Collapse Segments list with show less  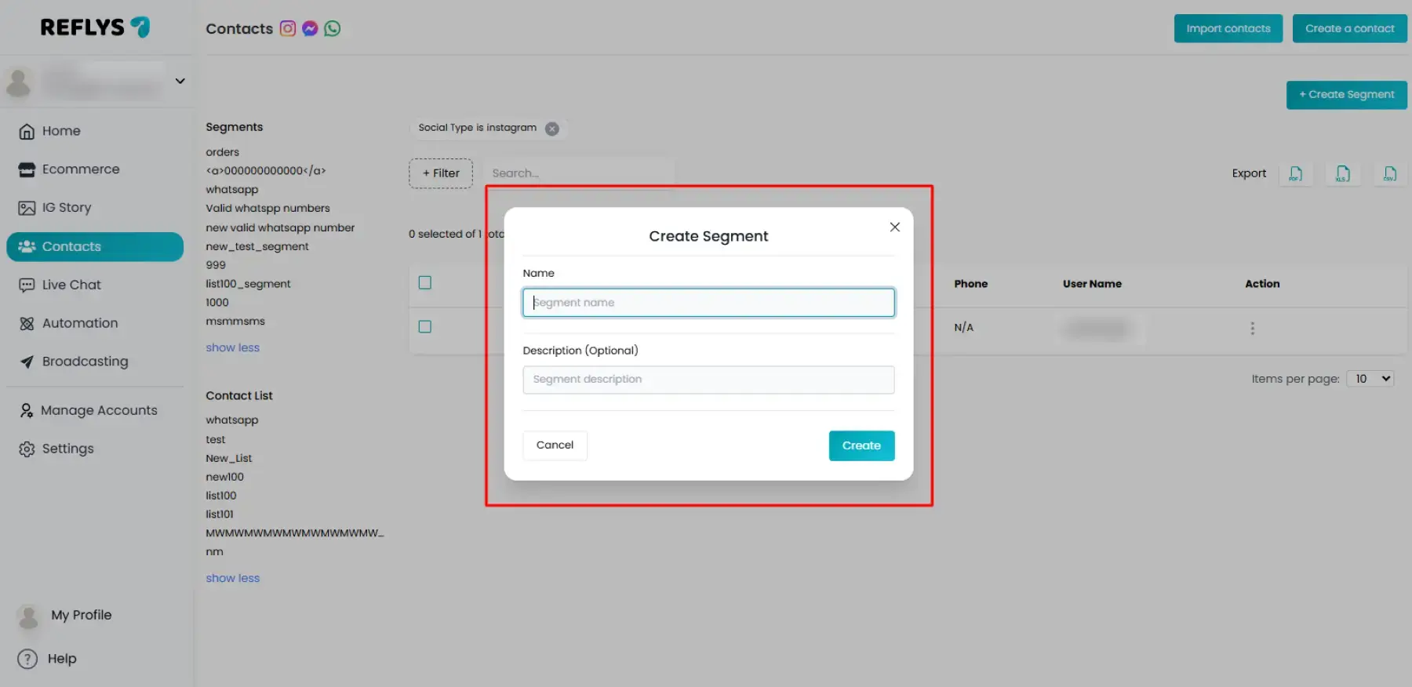(x=232, y=347)
